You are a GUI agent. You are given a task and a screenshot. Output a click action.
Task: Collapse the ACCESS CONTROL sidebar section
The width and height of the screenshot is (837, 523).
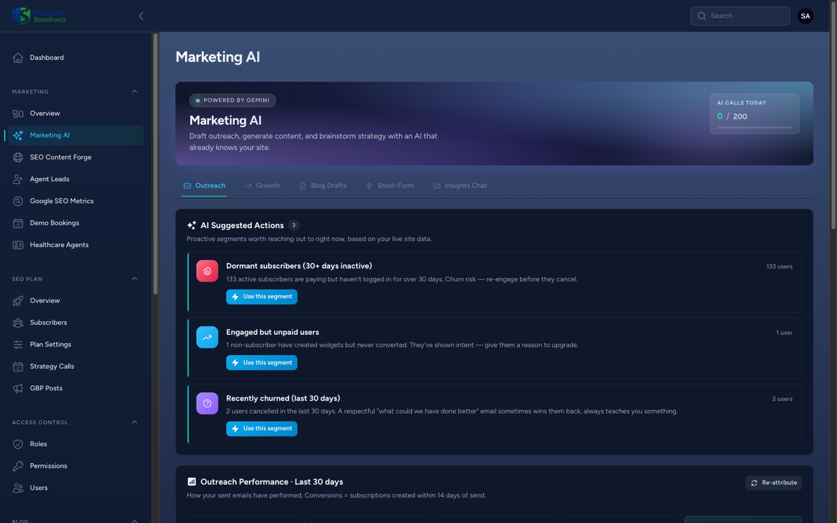[135, 422]
